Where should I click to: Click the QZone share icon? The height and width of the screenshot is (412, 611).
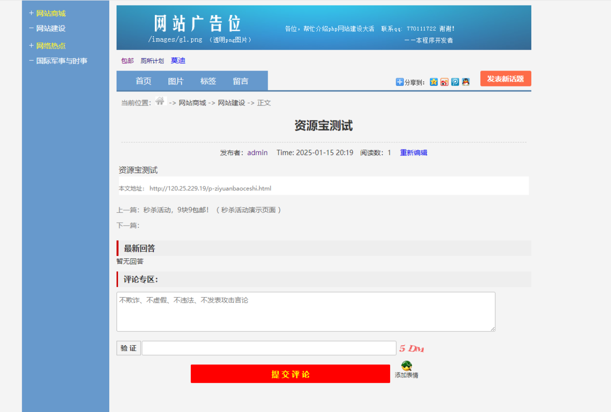(433, 82)
